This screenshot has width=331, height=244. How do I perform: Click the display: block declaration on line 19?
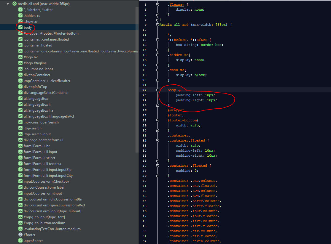click(x=191, y=75)
